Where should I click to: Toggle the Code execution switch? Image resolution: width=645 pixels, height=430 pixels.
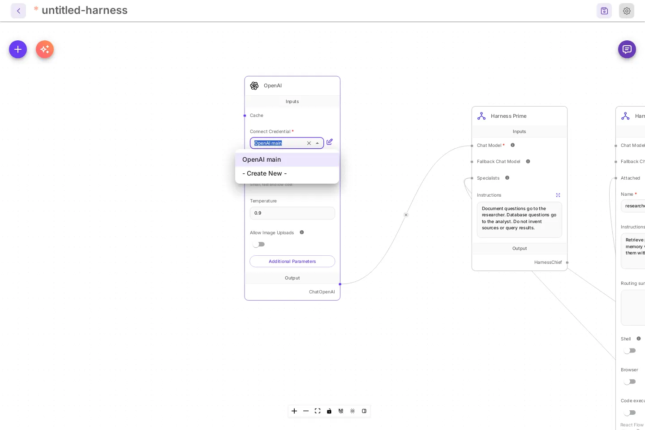630,413
